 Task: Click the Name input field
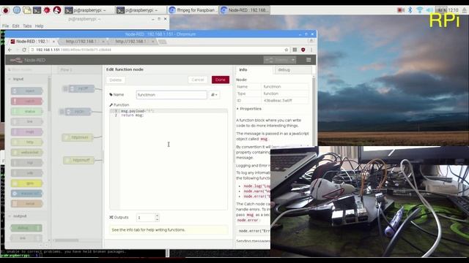(171, 95)
